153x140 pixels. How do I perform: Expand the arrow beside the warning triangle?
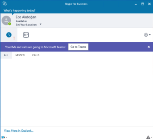pos(151,137)
